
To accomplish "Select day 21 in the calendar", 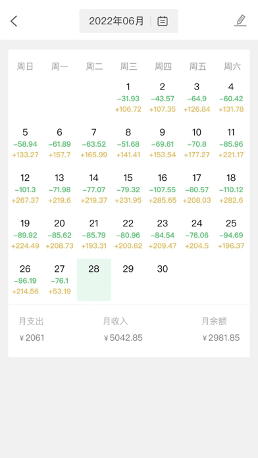I will coord(94,234).
